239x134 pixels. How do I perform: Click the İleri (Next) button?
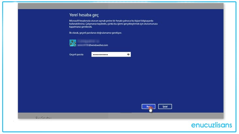pos(148,107)
